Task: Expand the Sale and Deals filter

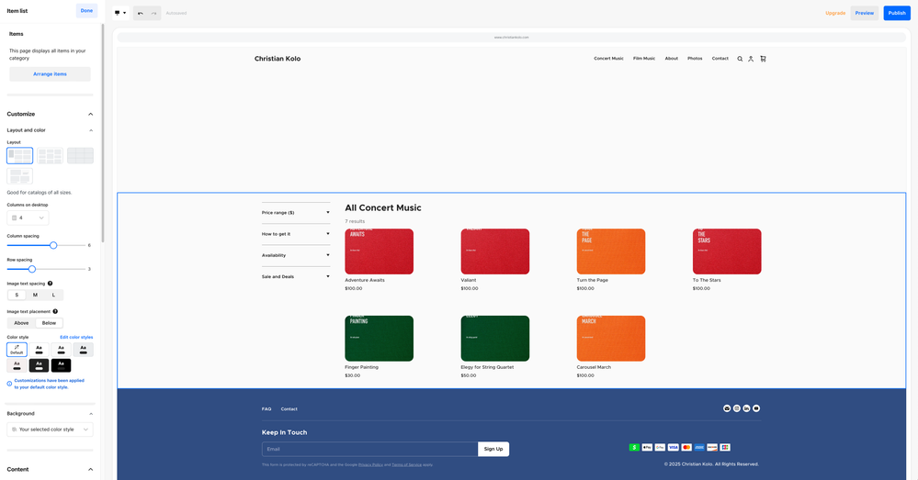Action: (296, 276)
